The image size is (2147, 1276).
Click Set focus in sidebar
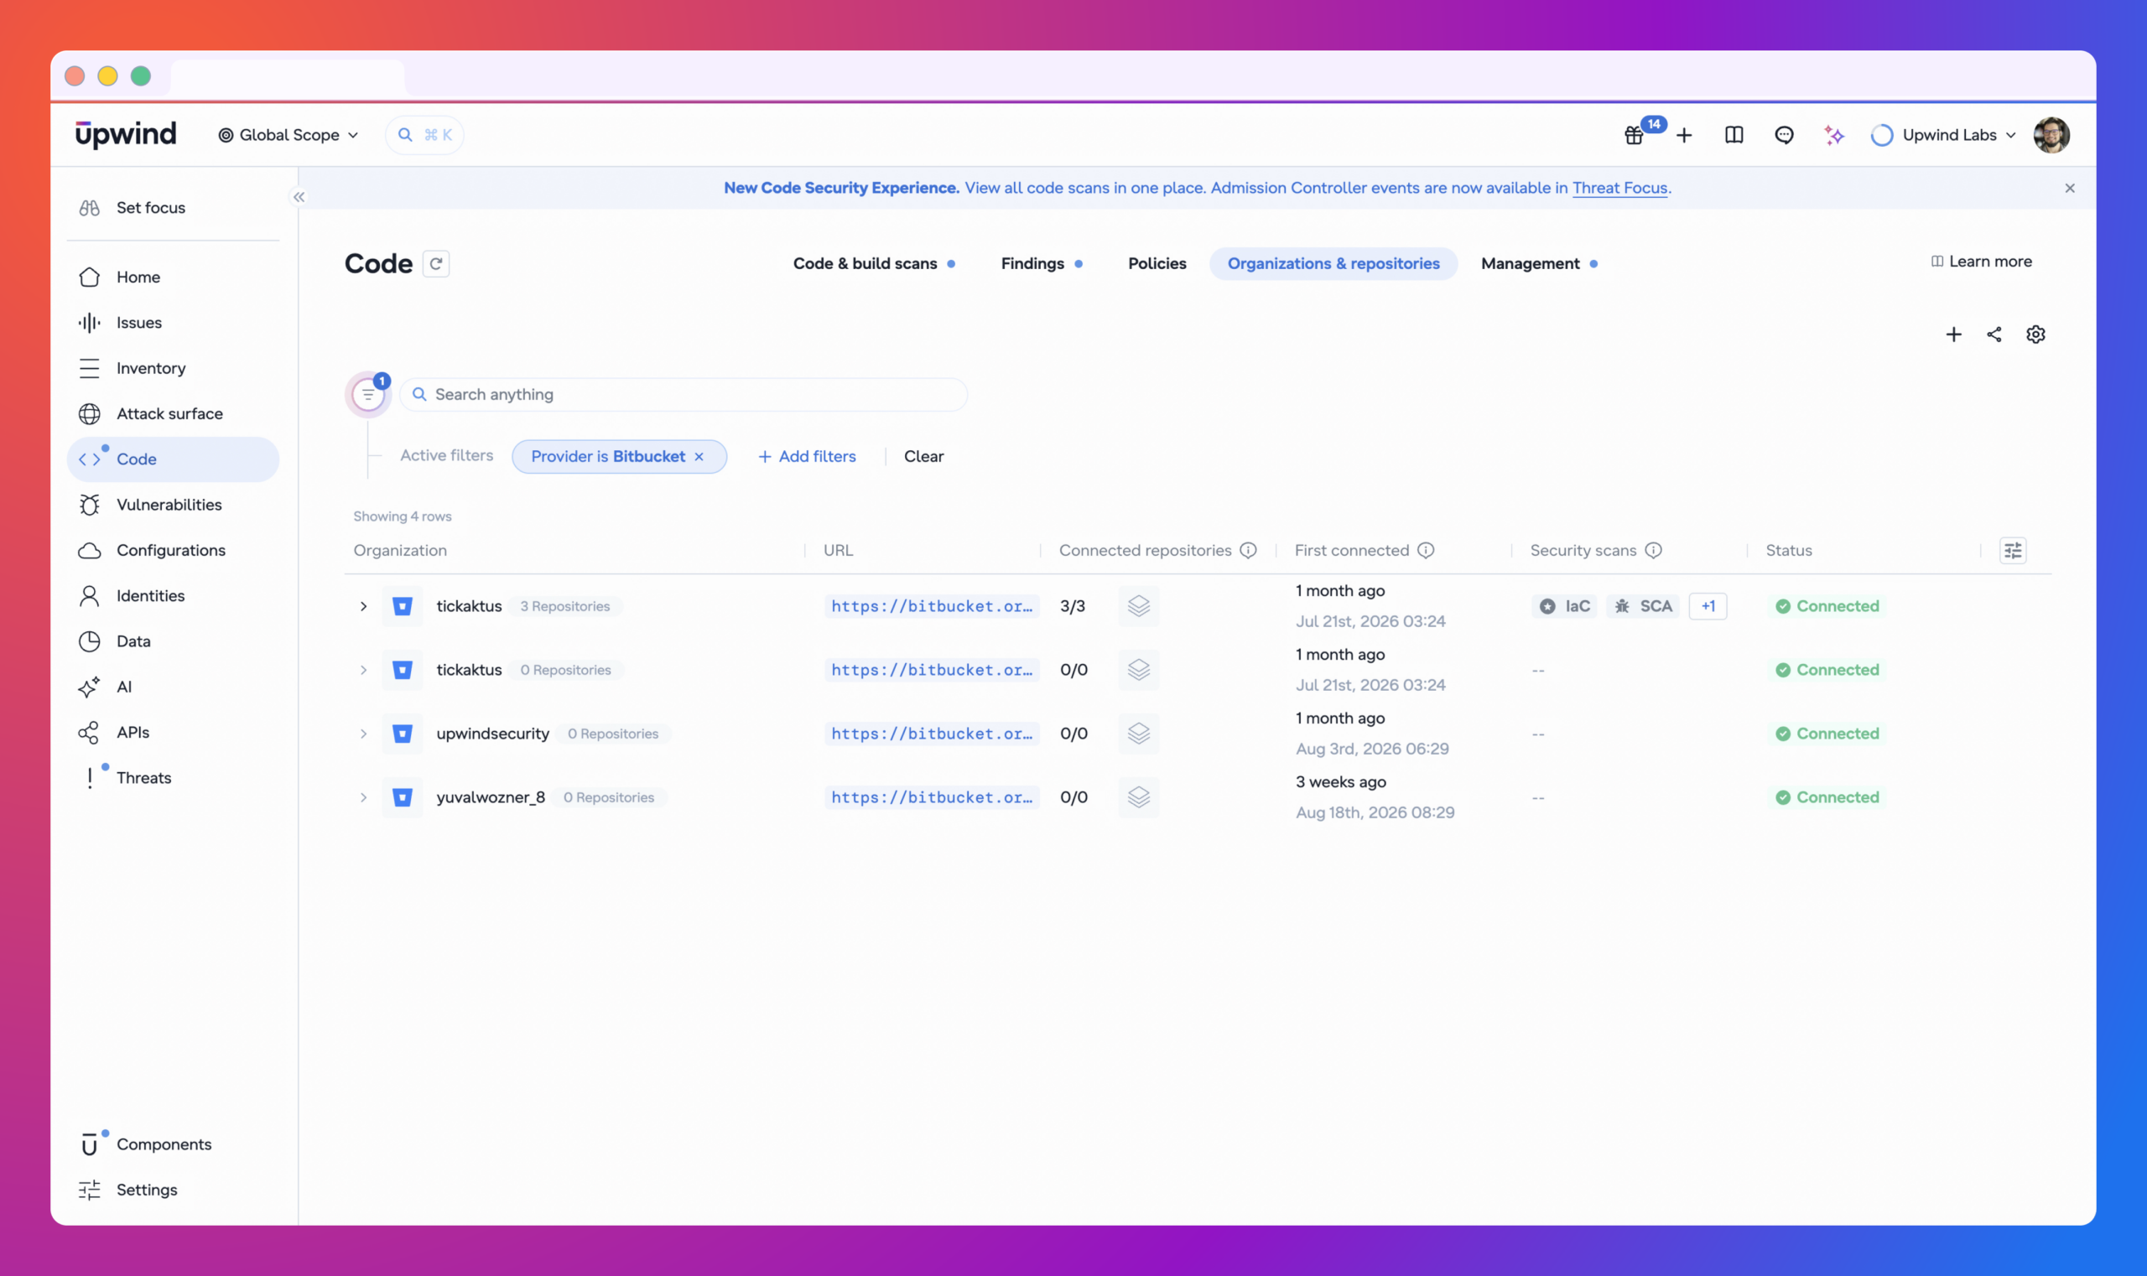[173, 207]
